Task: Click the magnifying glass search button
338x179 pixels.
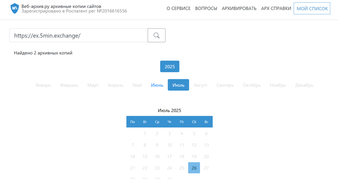Action: click(x=157, y=35)
